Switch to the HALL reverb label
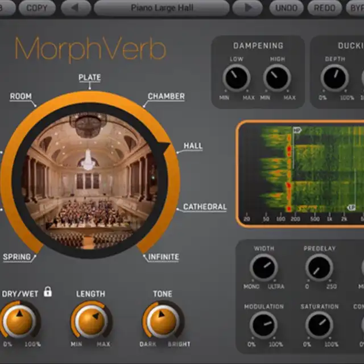The width and height of the screenshot is (364, 364). click(193, 146)
